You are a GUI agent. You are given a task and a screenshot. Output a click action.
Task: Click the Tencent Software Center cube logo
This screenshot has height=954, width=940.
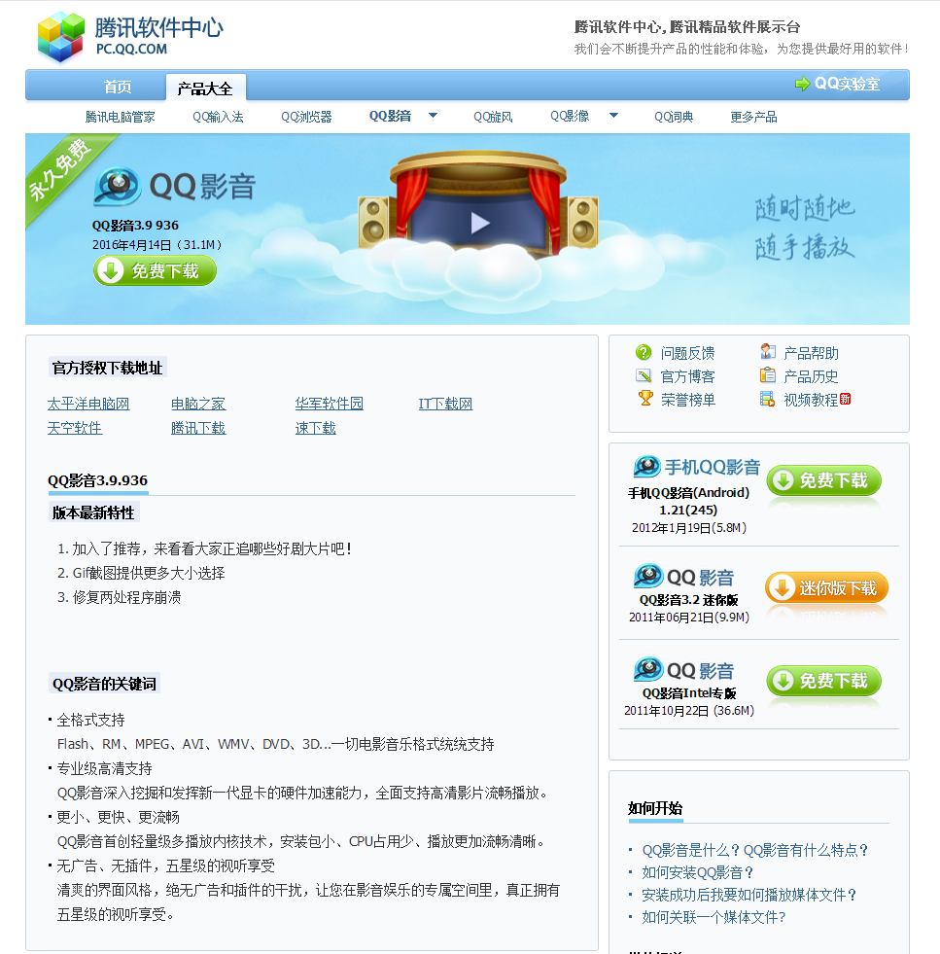[61, 37]
